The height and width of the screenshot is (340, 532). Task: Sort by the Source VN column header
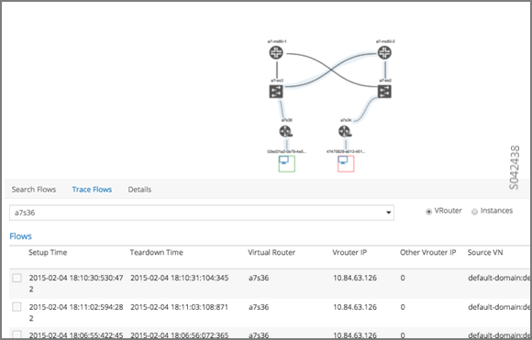point(485,253)
